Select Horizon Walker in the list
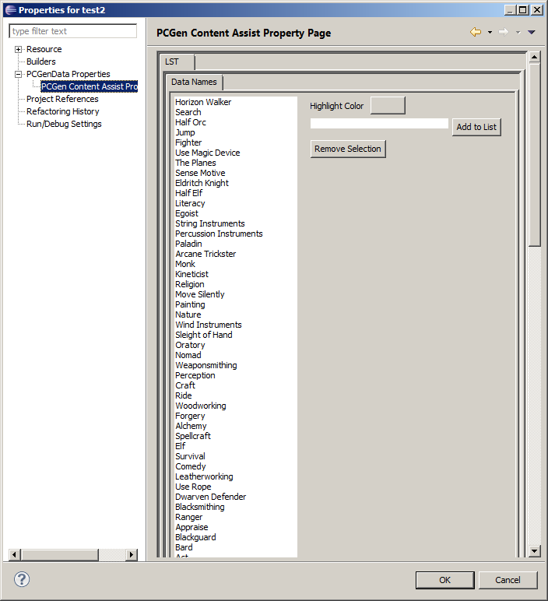The width and height of the screenshot is (548, 601). tap(203, 102)
